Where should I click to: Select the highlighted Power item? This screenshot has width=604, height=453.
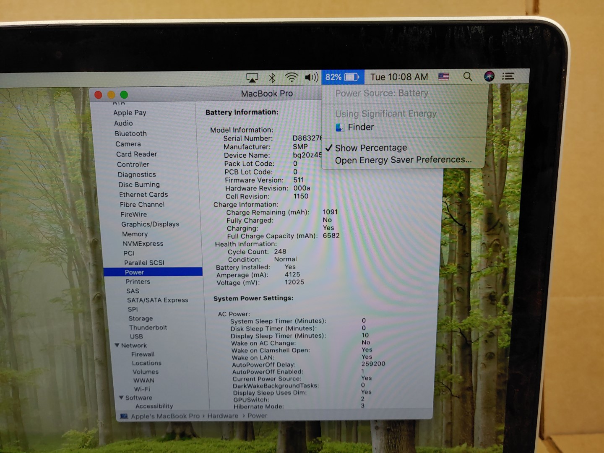[x=153, y=272]
